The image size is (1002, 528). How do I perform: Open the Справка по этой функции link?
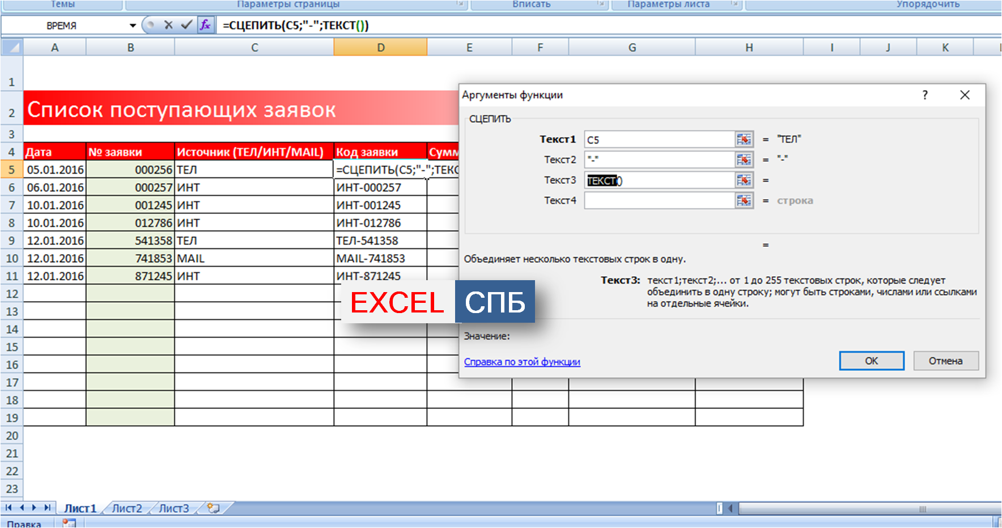tap(522, 362)
